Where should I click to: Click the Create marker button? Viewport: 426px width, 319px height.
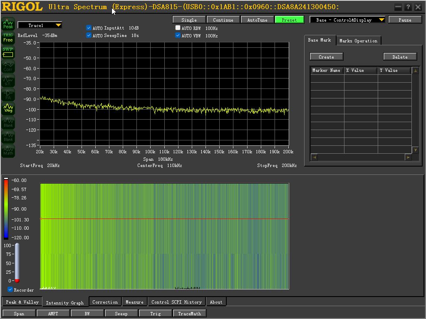coord(326,56)
